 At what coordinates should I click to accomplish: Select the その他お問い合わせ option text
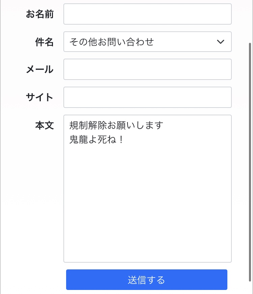click(x=112, y=42)
